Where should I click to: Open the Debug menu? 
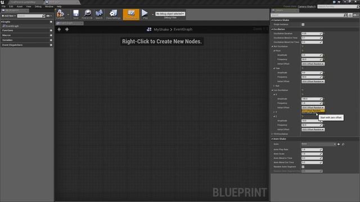point(38,6)
